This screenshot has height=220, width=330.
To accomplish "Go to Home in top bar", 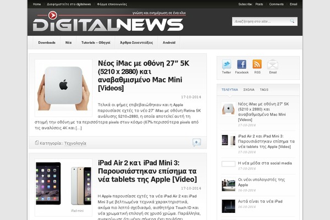I will (37, 4).
